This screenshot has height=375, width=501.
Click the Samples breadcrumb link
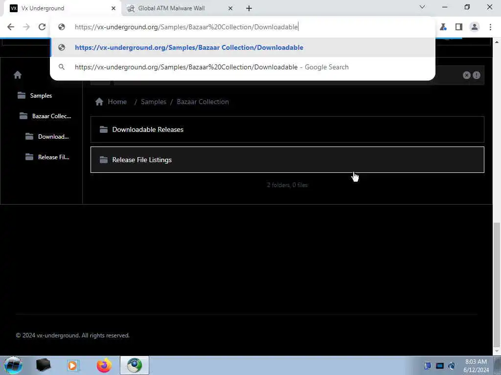153,102
